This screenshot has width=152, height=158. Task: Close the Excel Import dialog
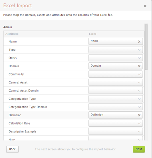[x=145, y=6]
